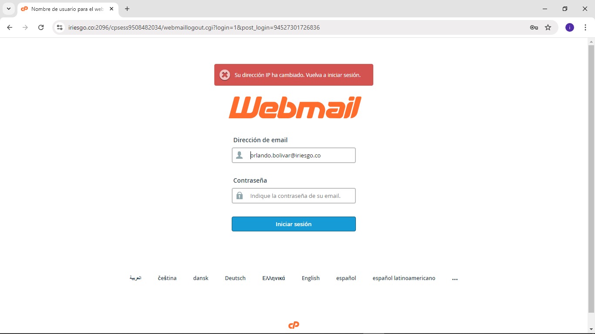Reload the webmail page

pyautogui.click(x=41, y=27)
